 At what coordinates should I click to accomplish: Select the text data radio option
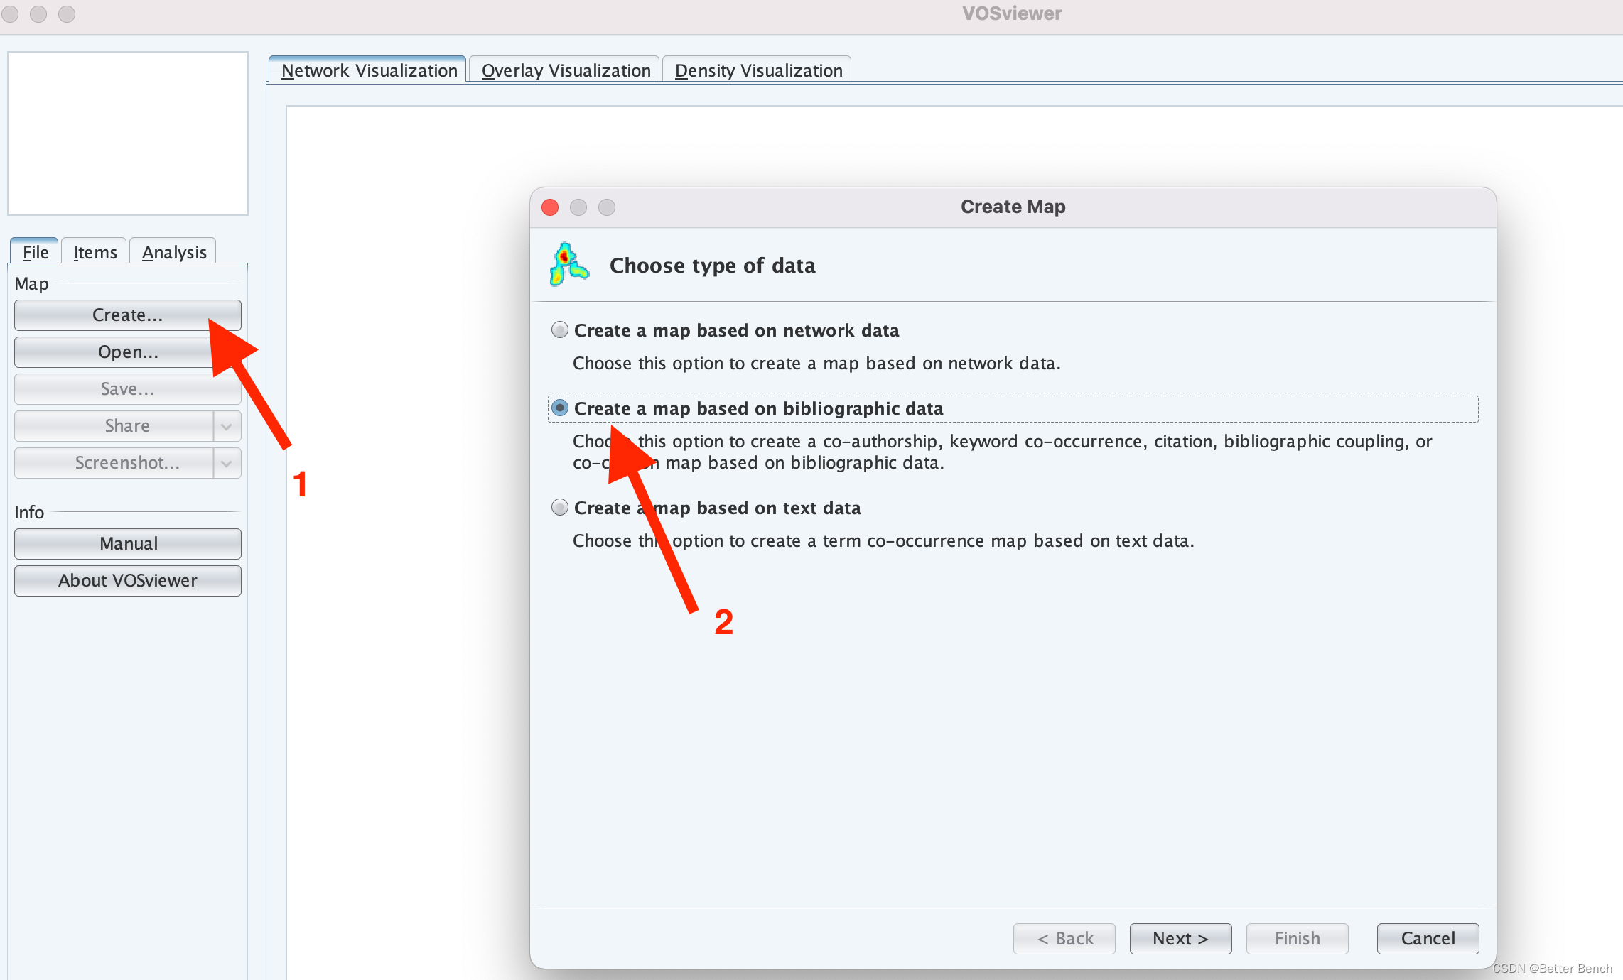coord(560,508)
